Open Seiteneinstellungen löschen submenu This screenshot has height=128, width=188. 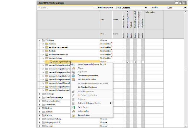[x=92, y=103]
